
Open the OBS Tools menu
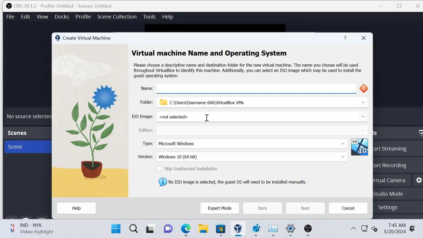click(149, 17)
